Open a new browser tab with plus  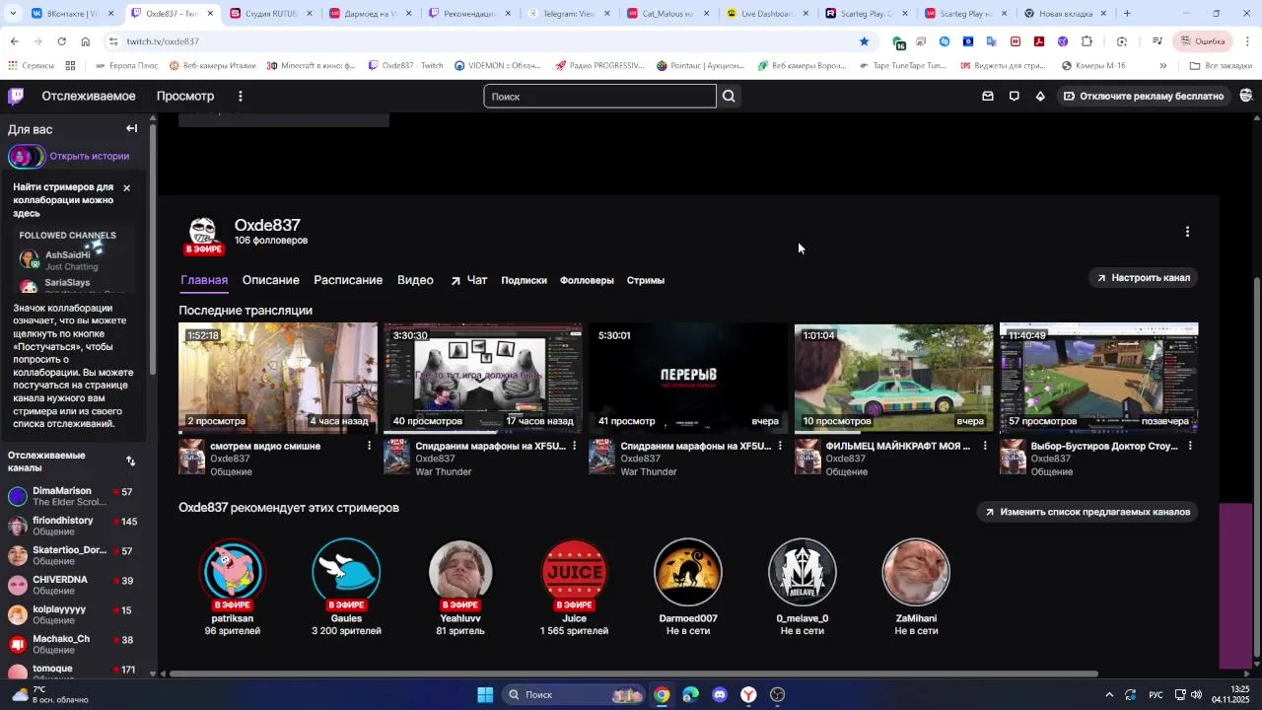(x=1127, y=14)
